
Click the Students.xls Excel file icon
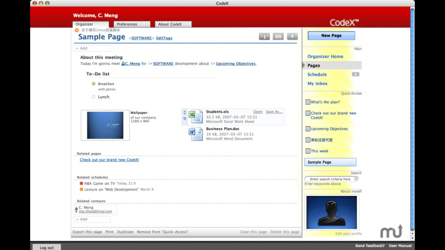coord(195,117)
